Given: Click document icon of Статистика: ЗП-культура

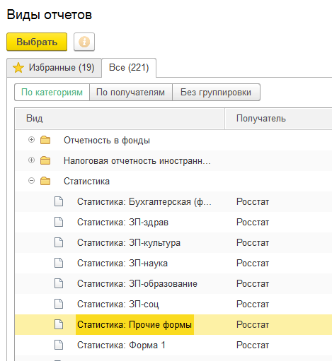Looking at the screenshot, I should 59,242.
